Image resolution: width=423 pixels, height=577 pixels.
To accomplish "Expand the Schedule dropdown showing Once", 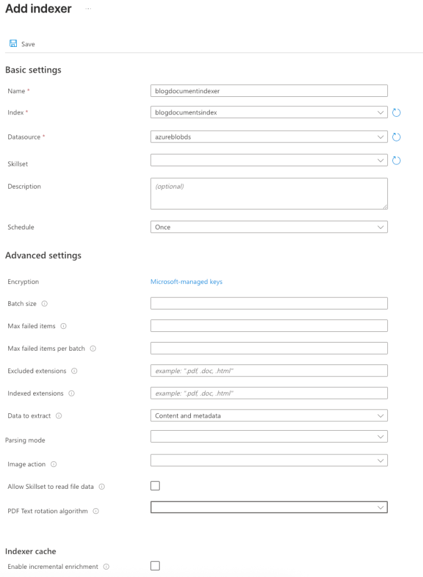I will tap(269, 227).
